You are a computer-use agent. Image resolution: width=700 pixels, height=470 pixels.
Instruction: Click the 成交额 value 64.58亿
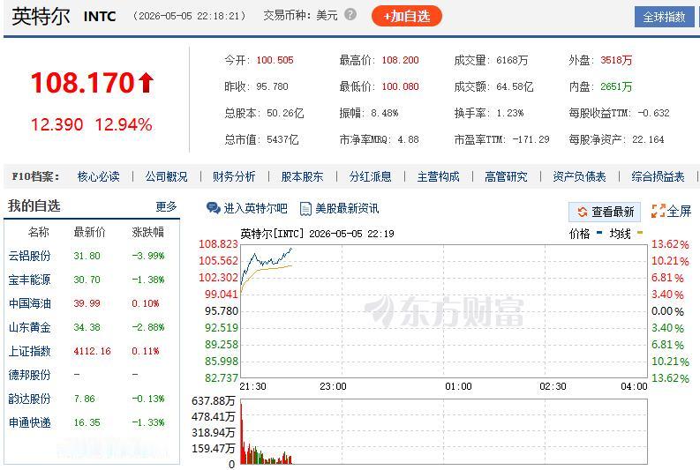(x=516, y=86)
